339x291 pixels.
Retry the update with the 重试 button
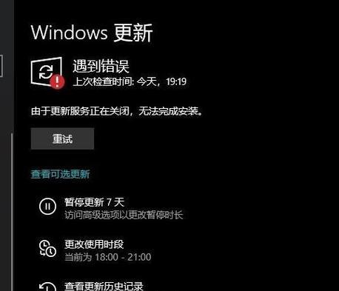click(62, 138)
